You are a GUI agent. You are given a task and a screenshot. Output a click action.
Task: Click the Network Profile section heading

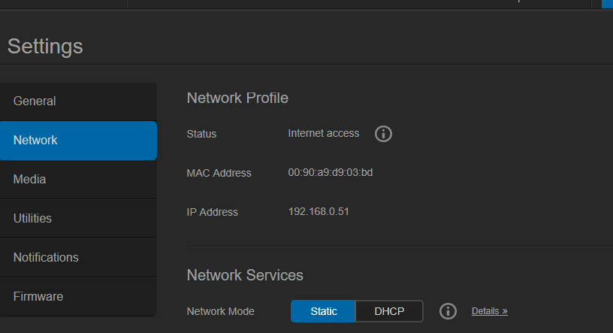[237, 98]
